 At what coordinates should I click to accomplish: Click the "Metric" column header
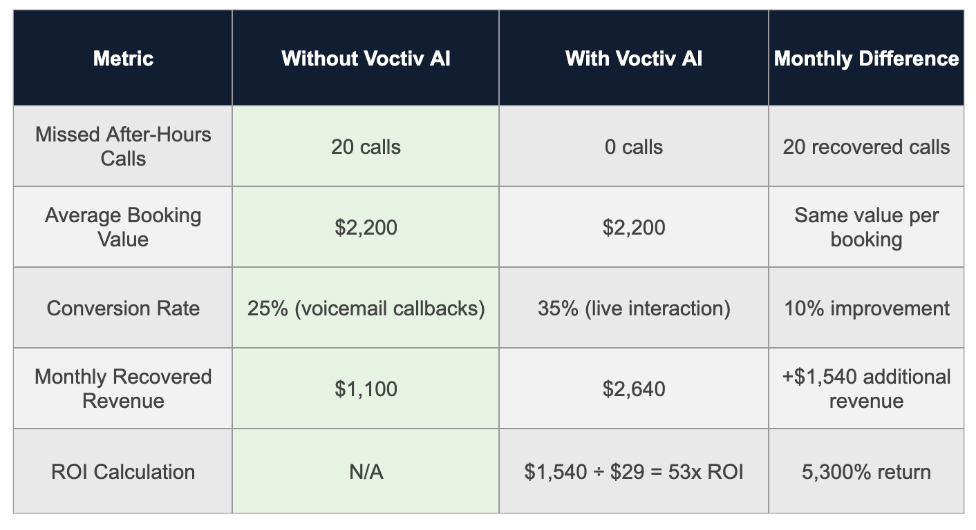(123, 59)
